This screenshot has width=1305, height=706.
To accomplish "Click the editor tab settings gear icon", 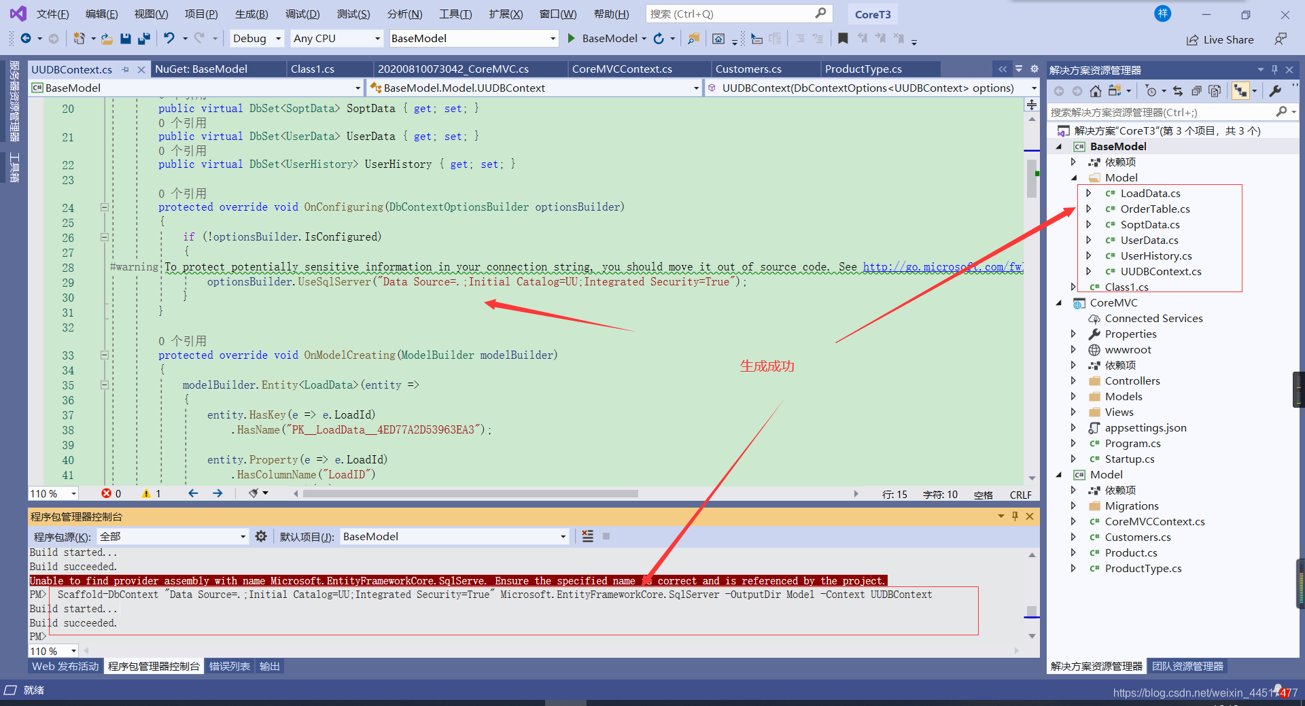I will [1034, 69].
